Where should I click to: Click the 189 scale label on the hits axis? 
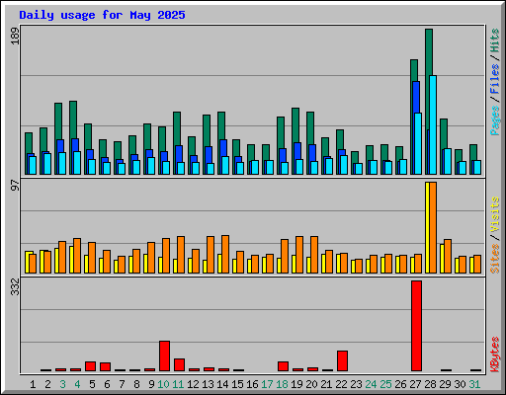coord(15,36)
